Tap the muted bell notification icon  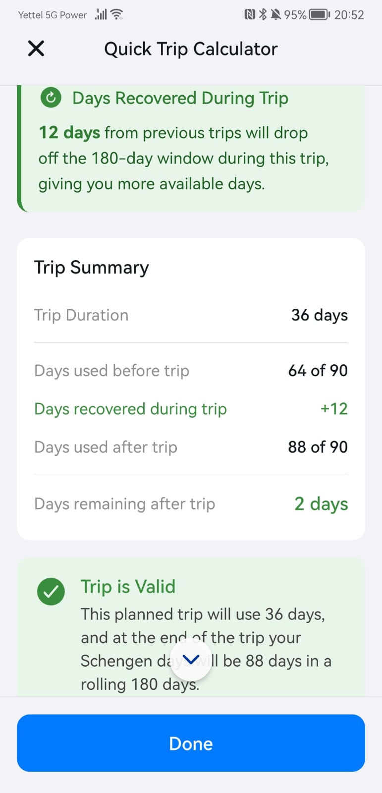[x=275, y=14]
